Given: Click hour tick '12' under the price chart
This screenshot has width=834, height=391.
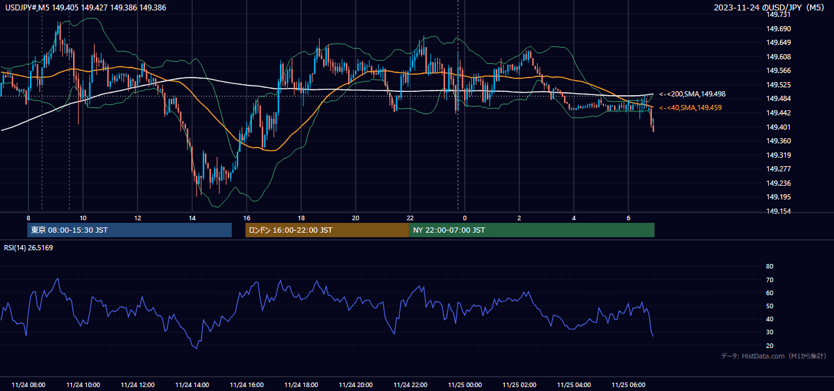Looking at the screenshot, I should coord(138,218).
